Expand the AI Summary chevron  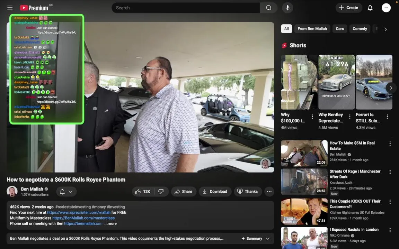(x=267, y=238)
